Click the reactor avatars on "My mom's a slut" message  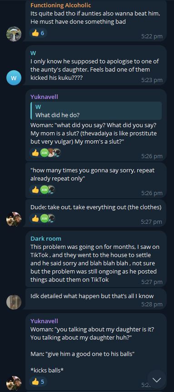point(50,153)
